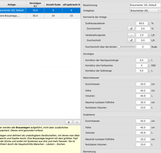The height and width of the screenshot is (153, 161).
Task: Click the Bezeichnung text field
Action: 145,5
